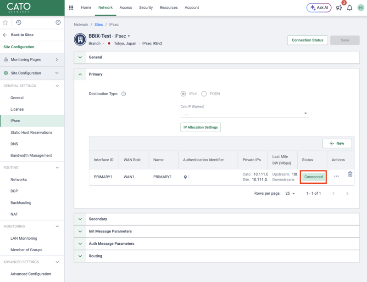Click the site building icon beside BBIX-Test
Screen dimensions: 367x282
tap(80, 39)
